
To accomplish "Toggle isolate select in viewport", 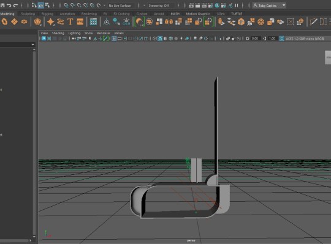I will [x=219, y=39].
